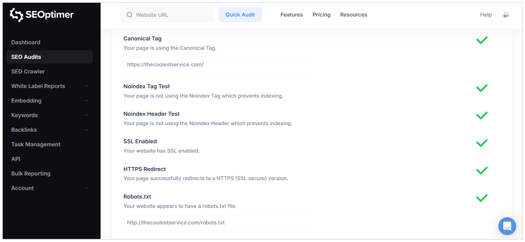Viewport: 525px width, 242px height.
Task: Click the Help link
Action: coord(486,15)
